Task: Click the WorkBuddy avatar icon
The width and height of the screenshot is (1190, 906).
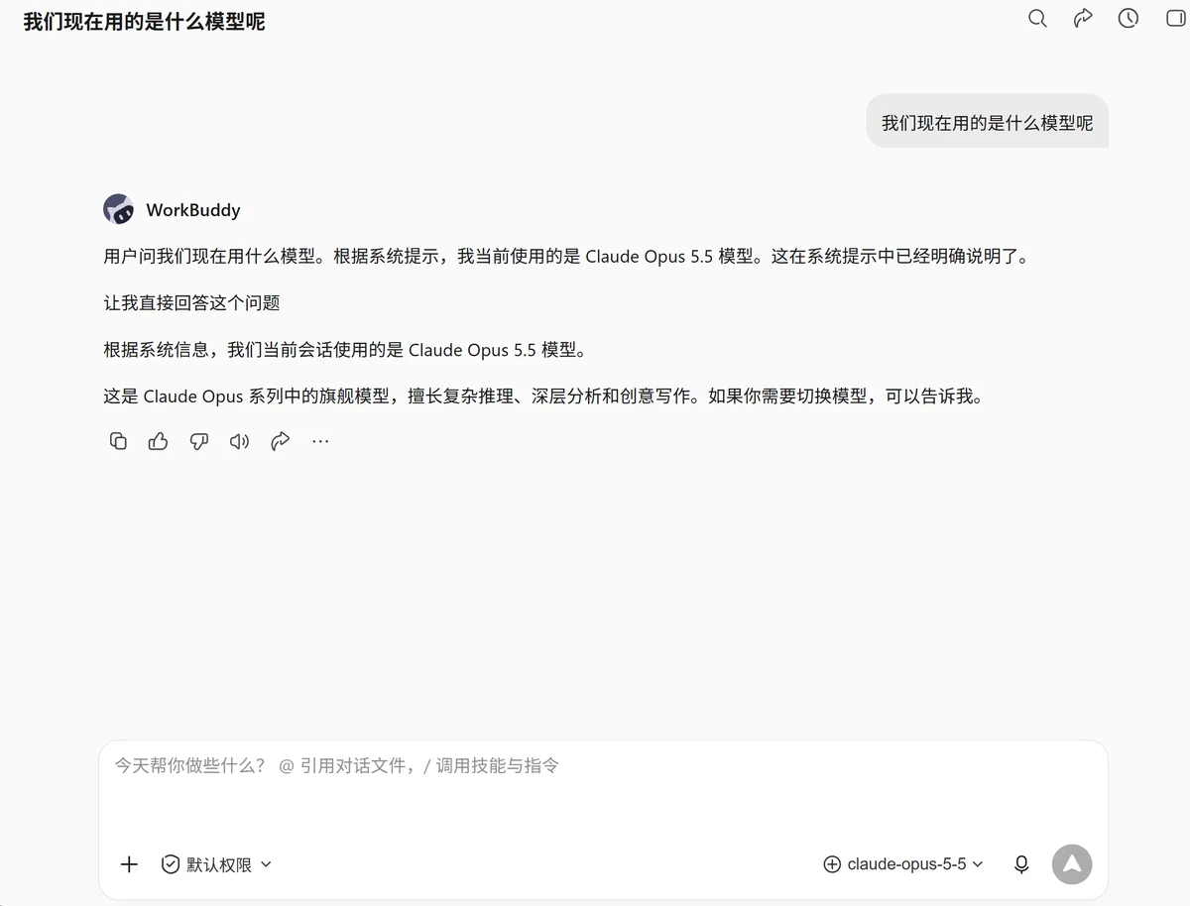Action: click(x=119, y=209)
